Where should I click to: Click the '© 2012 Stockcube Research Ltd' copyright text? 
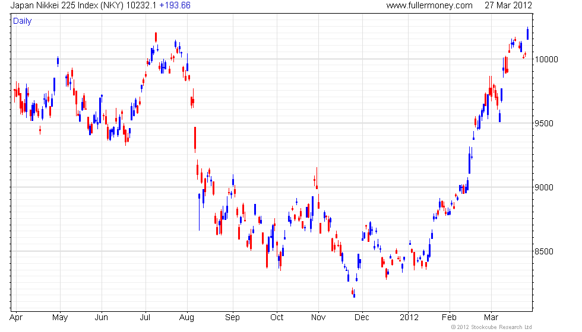point(492,327)
